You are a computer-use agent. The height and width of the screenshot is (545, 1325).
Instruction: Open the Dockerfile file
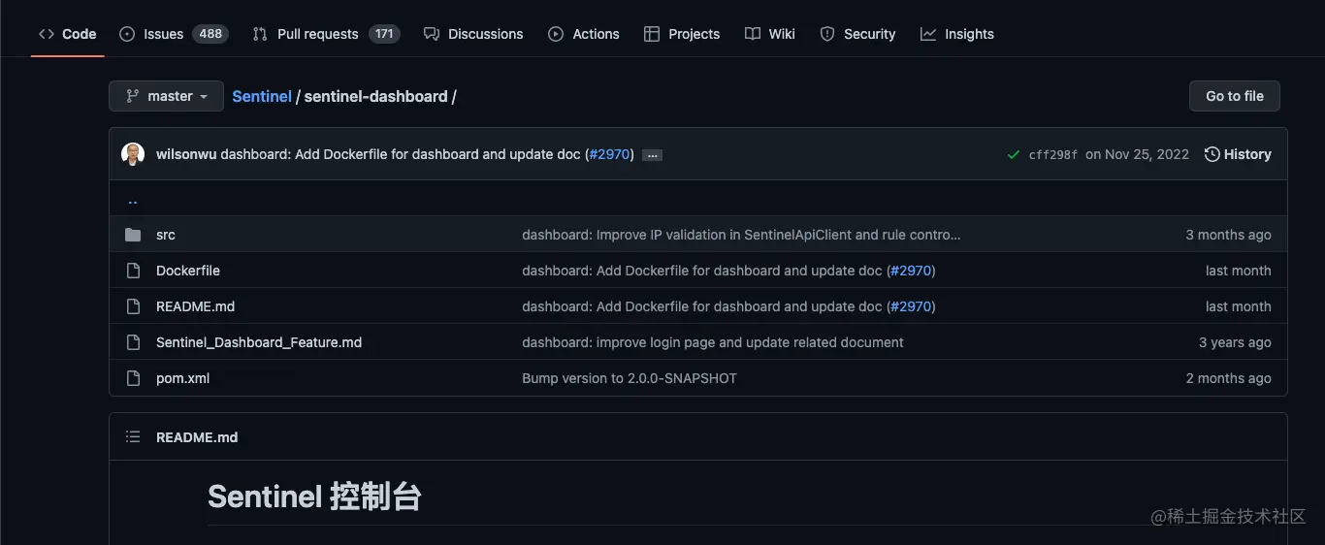coord(188,271)
